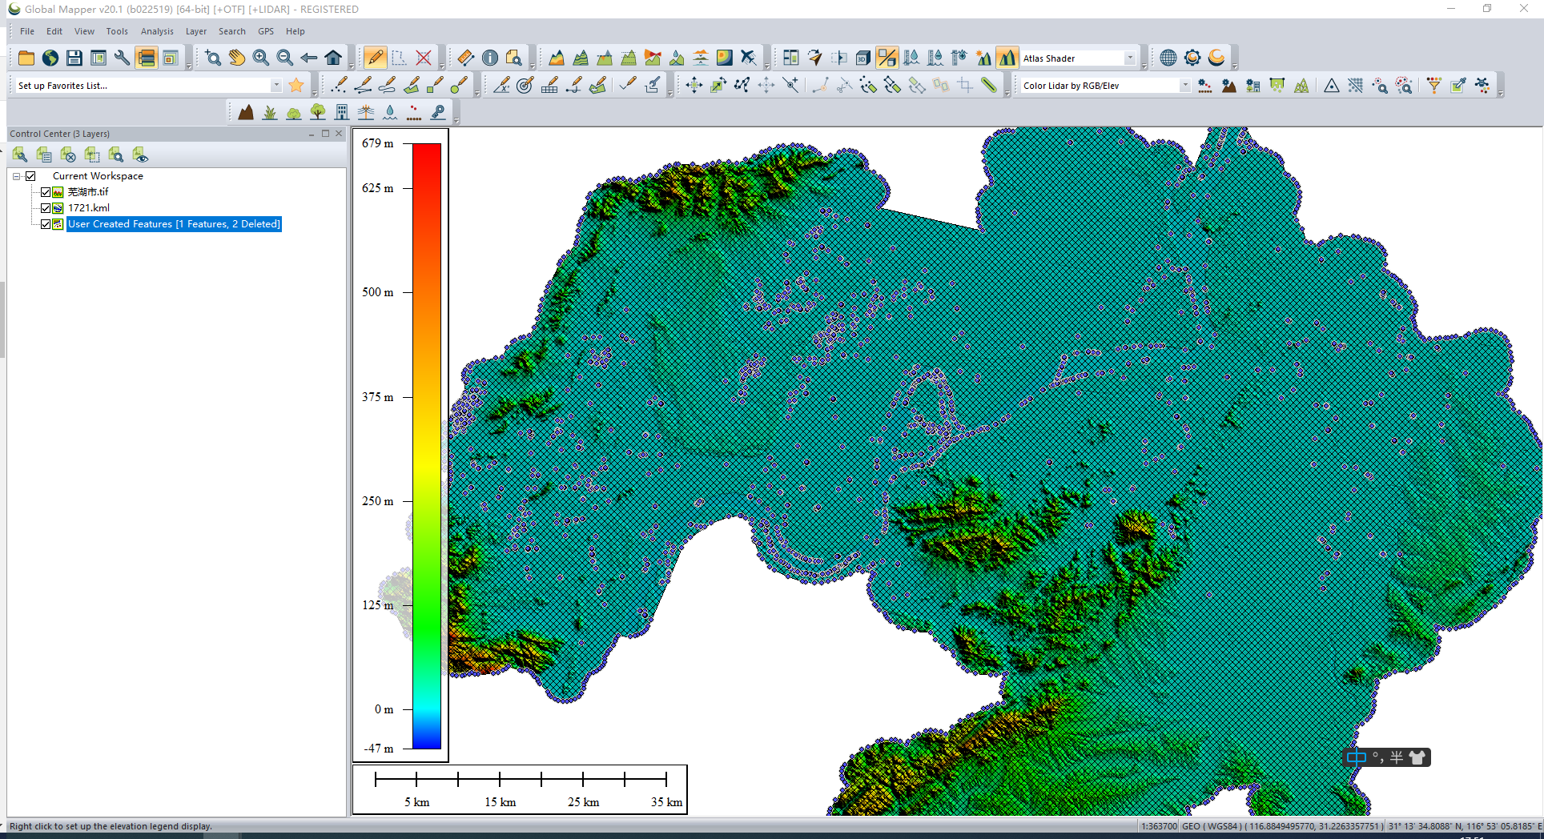Open Color Lidar by RGB/Elev dropdown
Image resolution: width=1544 pixels, height=839 pixels.
coord(1184,86)
